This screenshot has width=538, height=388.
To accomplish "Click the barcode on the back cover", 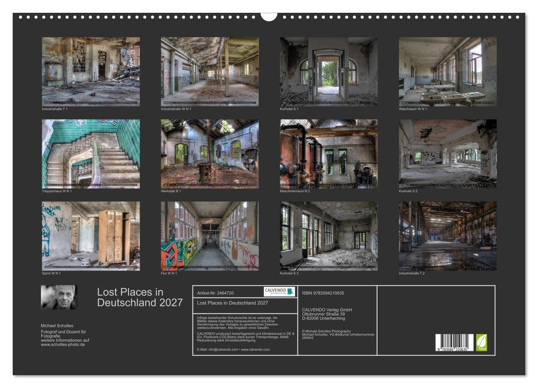I will (x=455, y=343).
